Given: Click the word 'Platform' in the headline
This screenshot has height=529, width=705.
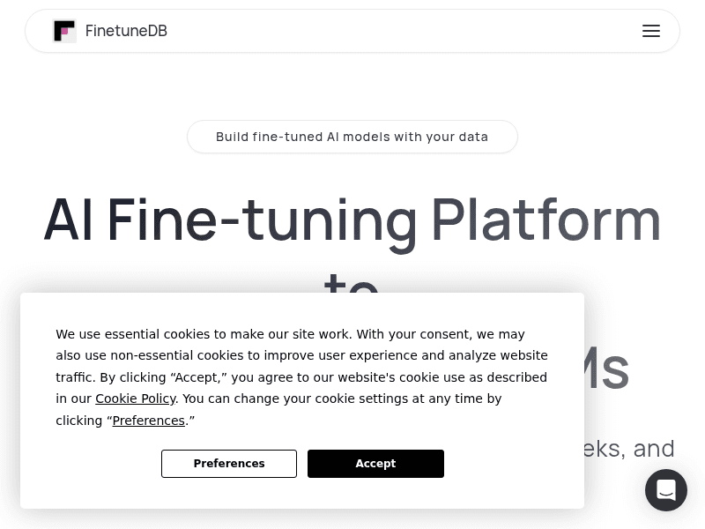Looking at the screenshot, I should (545, 220).
